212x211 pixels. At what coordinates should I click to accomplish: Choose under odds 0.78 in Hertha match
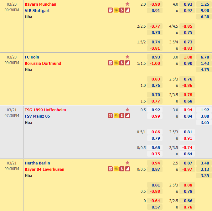187,191
